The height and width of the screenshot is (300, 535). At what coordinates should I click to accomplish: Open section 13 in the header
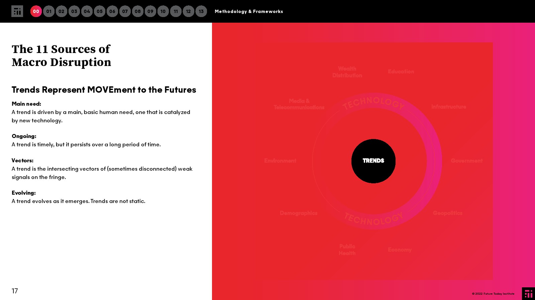click(x=201, y=11)
